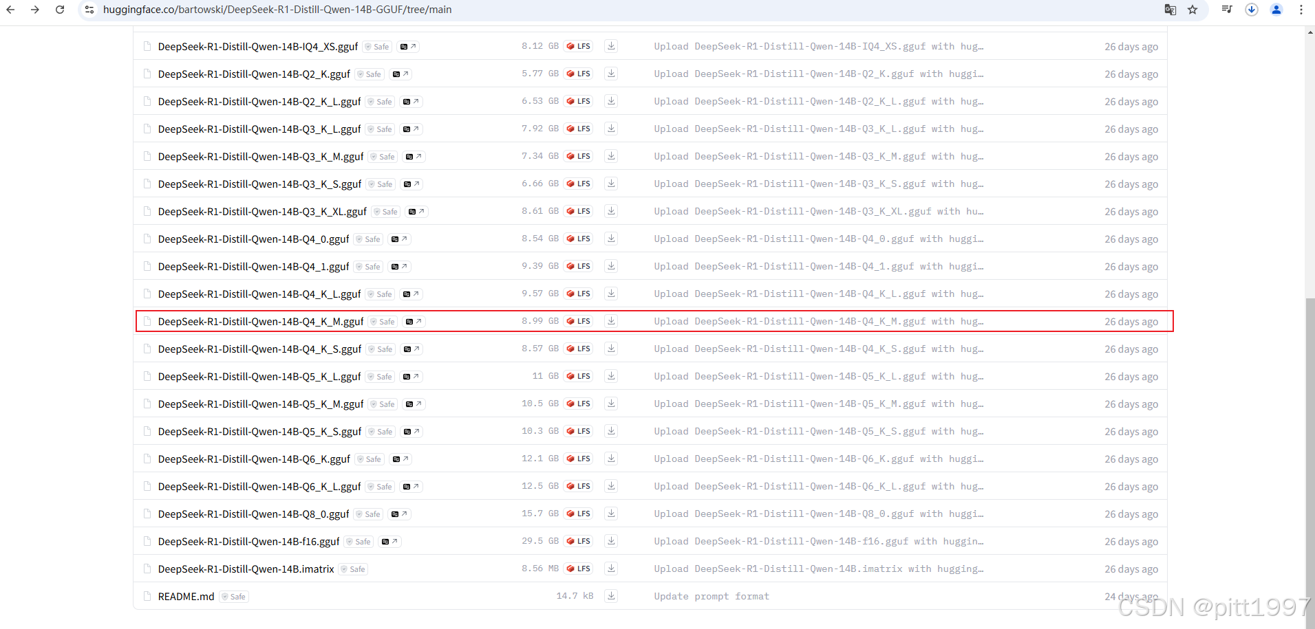Open DeepSeek-R1-Distill-Qwen-14B-Q8_0.gguf file link
The width and height of the screenshot is (1315, 629).
(253, 514)
